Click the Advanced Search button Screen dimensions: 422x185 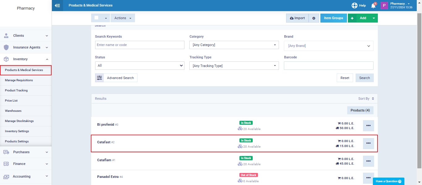(x=116, y=78)
